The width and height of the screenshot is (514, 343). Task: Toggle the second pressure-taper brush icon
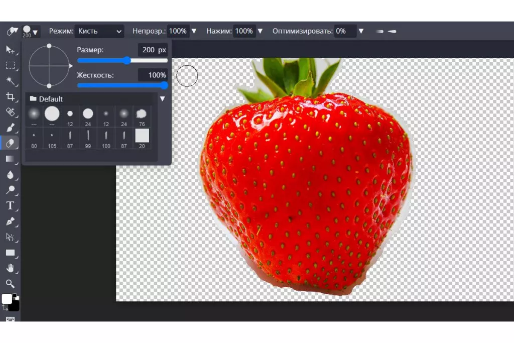392,32
